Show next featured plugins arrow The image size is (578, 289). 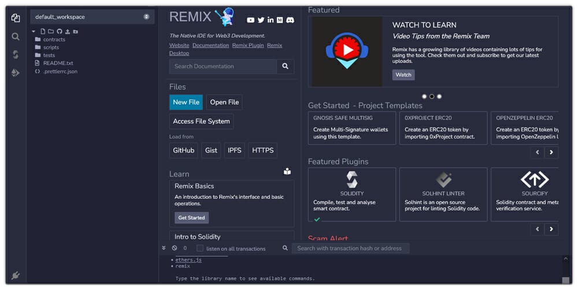[x=551, y=229]
